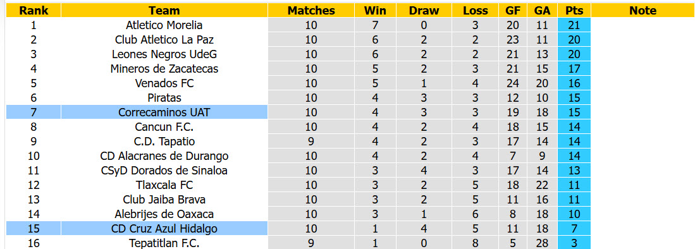
Task: Click the Team column header
Action: [x=164, y=11]
